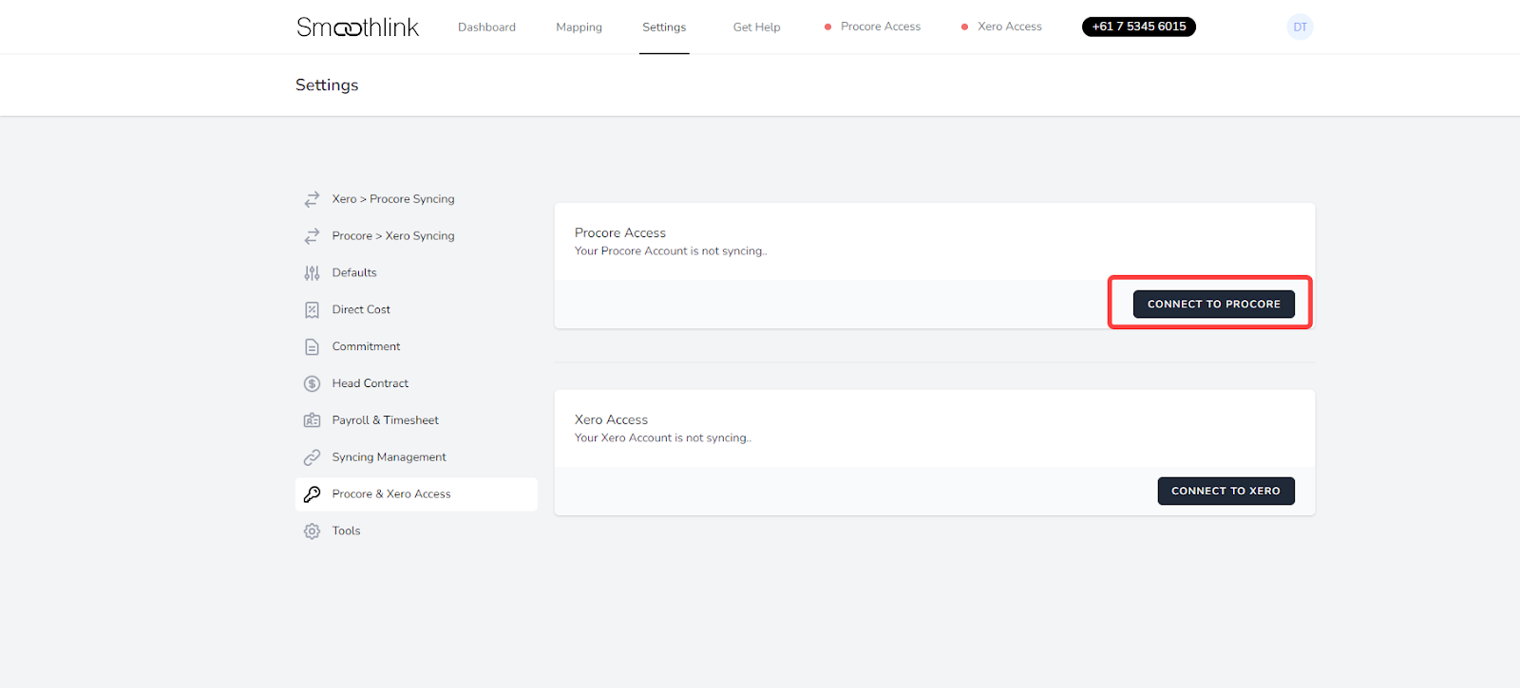Screen dimensions: 1520x688
Task: Open the DT user avatar menu
Action: [1300, 27]
